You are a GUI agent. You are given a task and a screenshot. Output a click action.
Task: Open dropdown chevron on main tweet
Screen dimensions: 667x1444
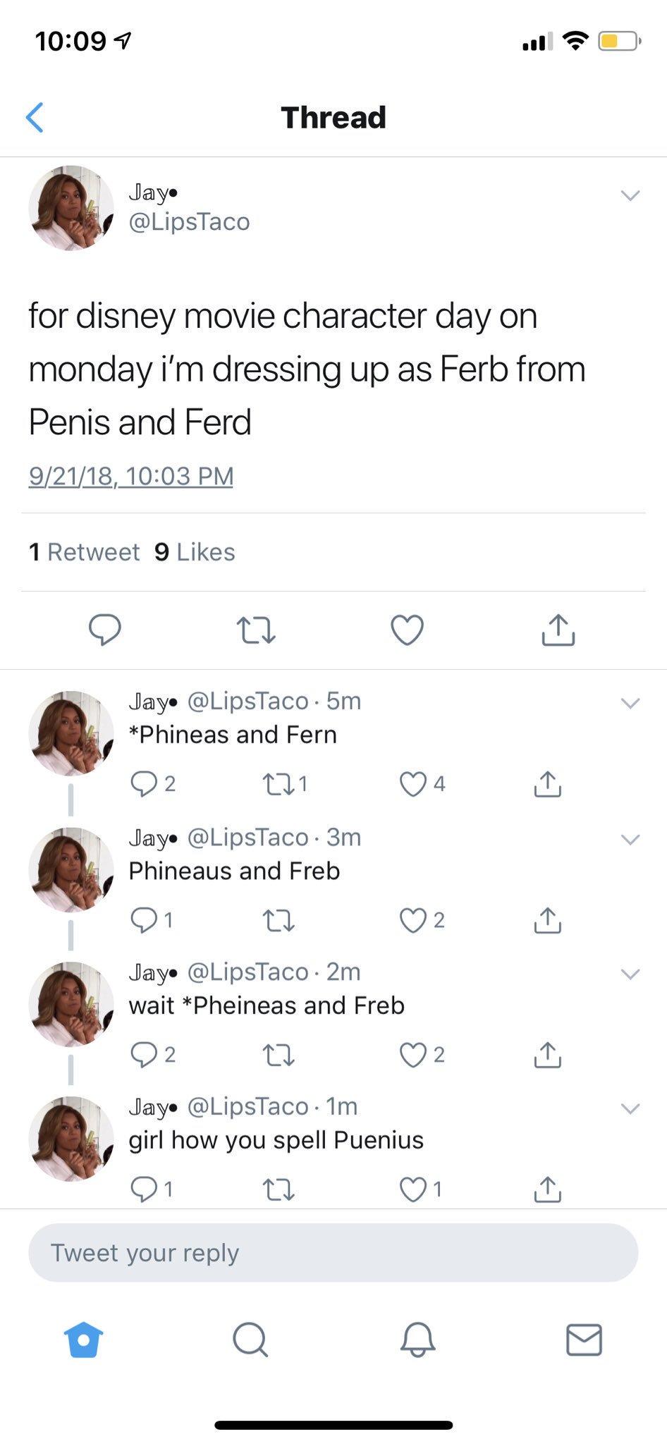[x=630, y=195]
